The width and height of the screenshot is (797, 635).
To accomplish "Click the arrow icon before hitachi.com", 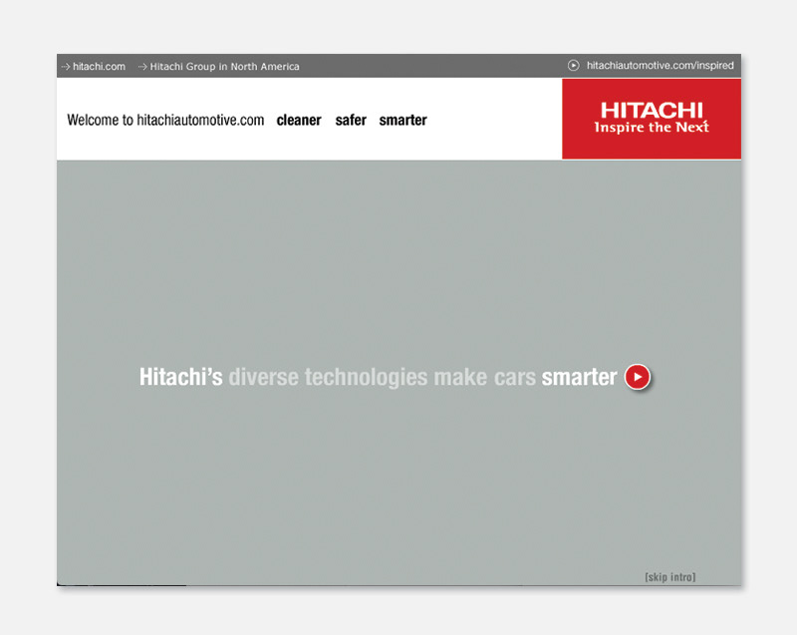I will pos(66,67).
